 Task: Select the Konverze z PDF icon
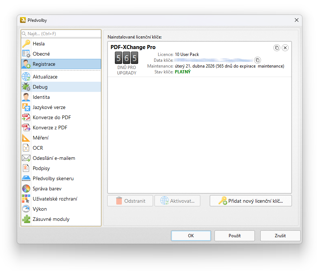[x=26, y=128]
